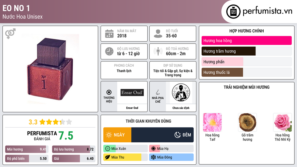
Task: Click the clock icon beside Độ lưu hương
Action: (109, 51)
